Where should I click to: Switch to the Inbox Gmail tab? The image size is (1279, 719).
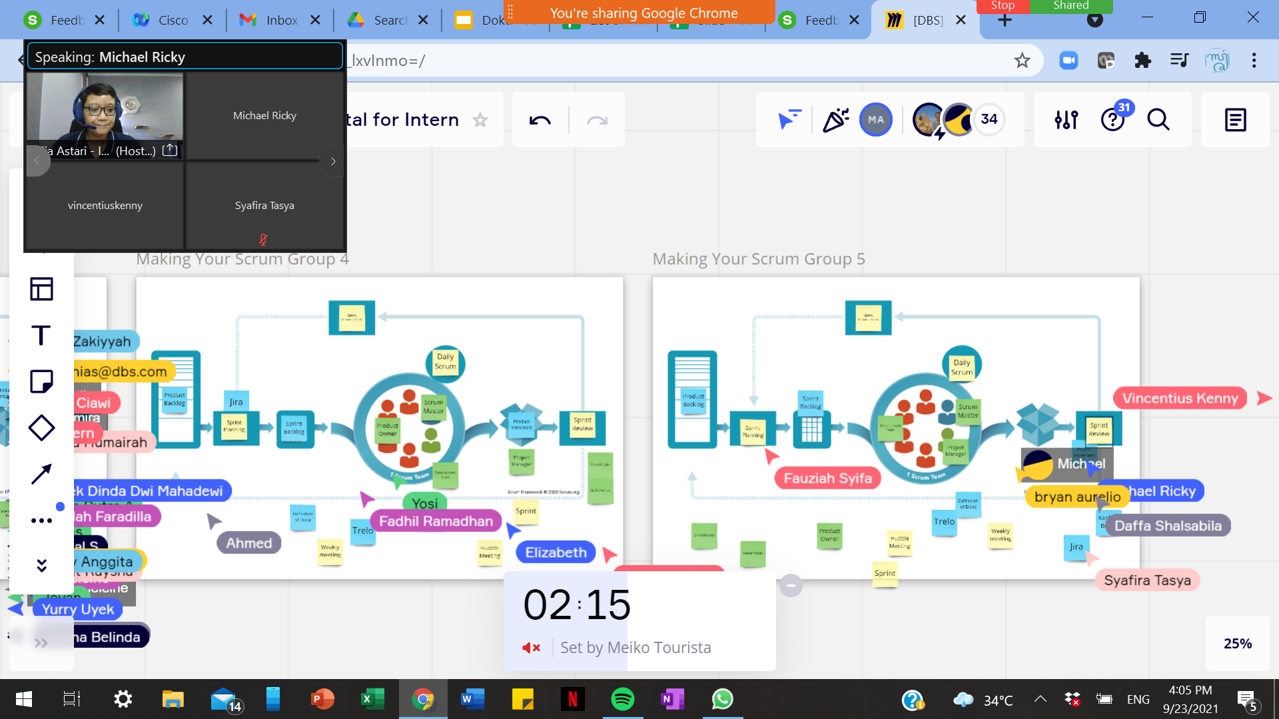click(281, 20)
